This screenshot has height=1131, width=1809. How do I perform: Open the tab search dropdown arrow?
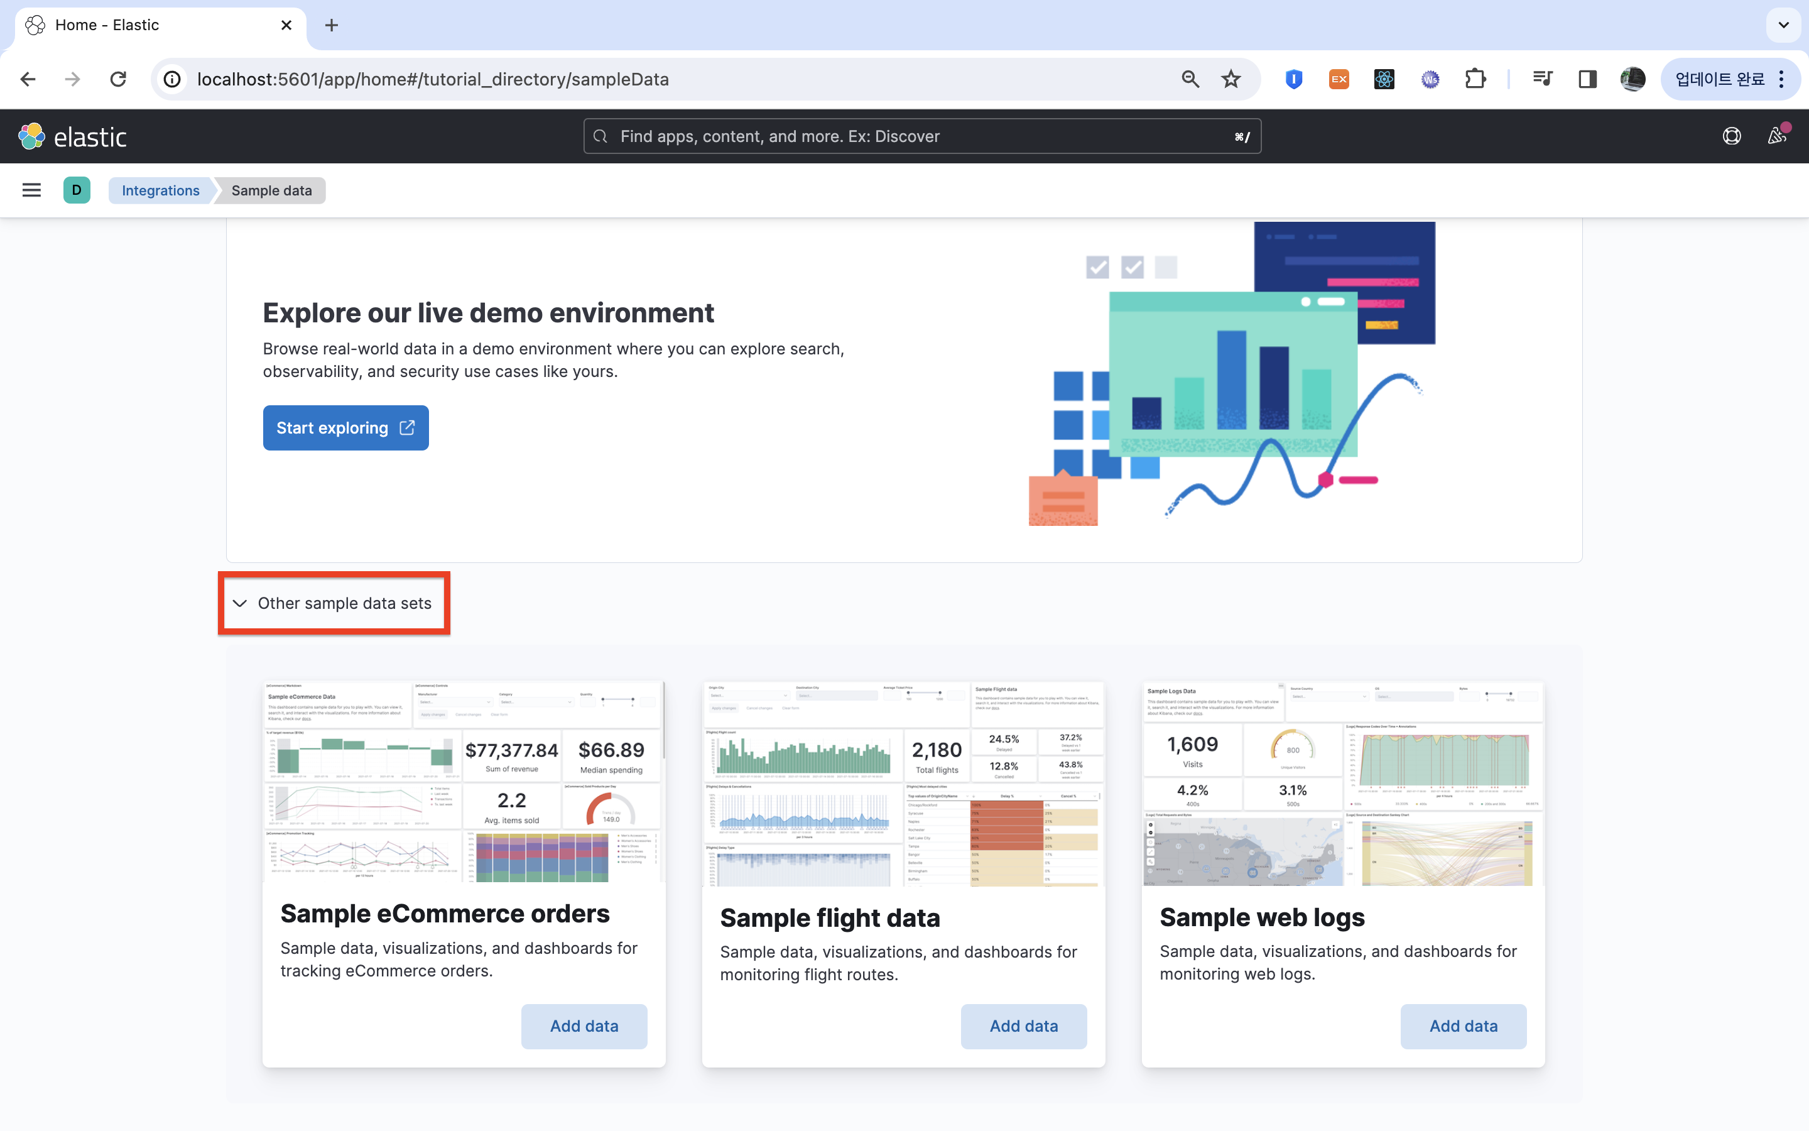[x=1784, y=25]
